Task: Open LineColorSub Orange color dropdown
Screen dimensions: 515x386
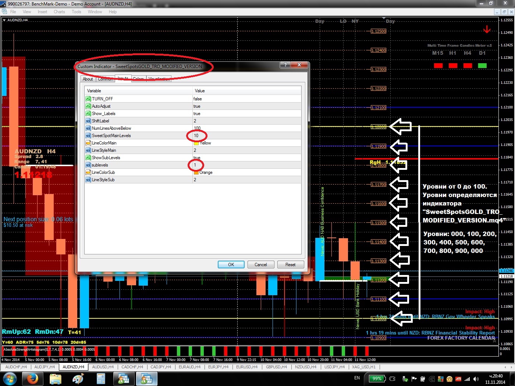Action: 247,172
